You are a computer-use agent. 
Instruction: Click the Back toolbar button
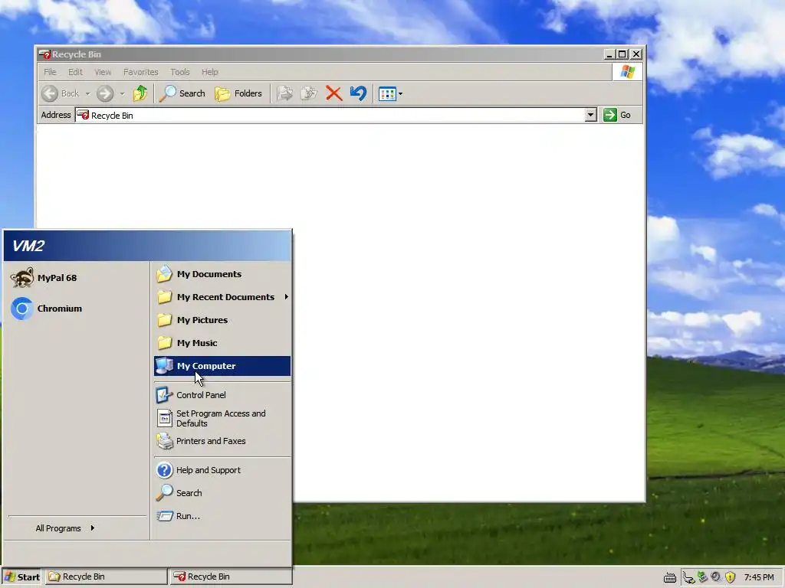coord(61,93)
